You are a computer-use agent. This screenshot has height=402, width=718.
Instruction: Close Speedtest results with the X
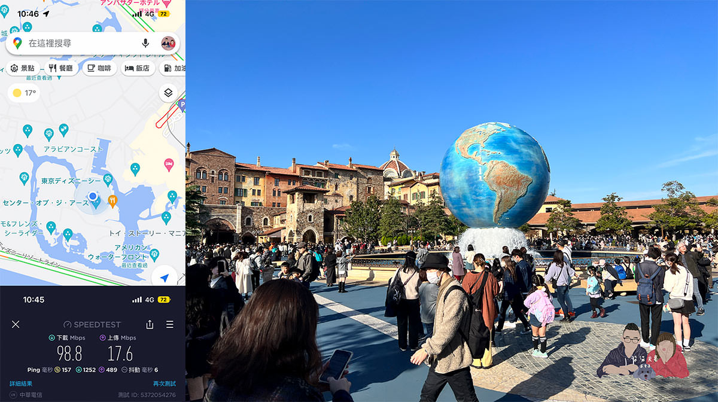(x=16, y=324)
